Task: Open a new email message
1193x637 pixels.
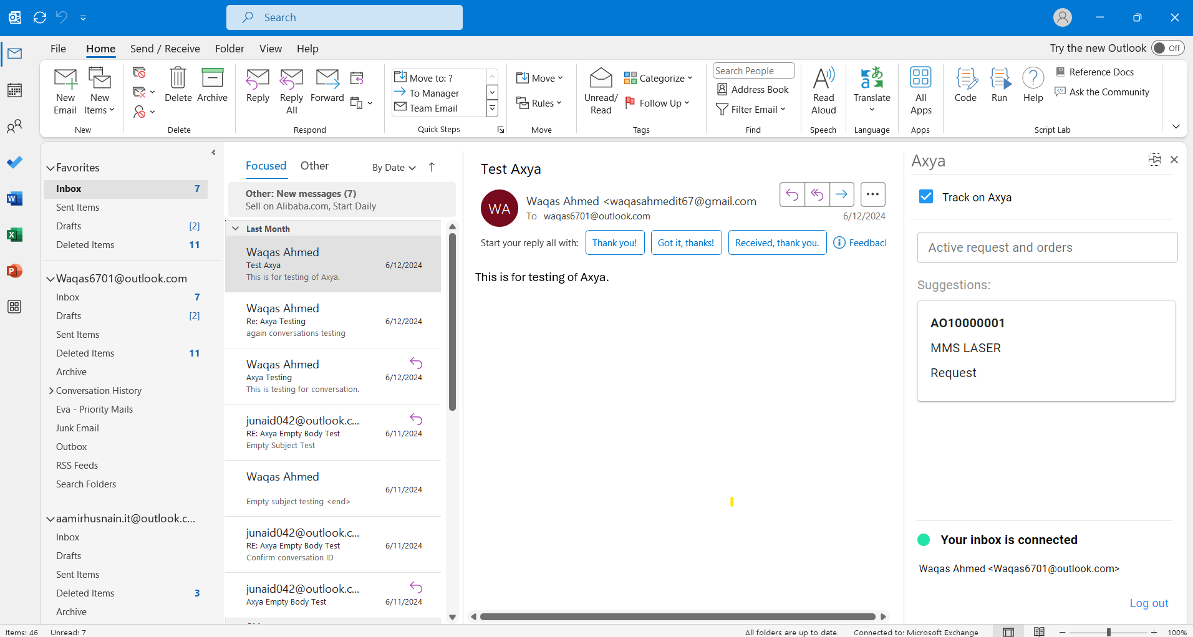Action: pos(64,90)
